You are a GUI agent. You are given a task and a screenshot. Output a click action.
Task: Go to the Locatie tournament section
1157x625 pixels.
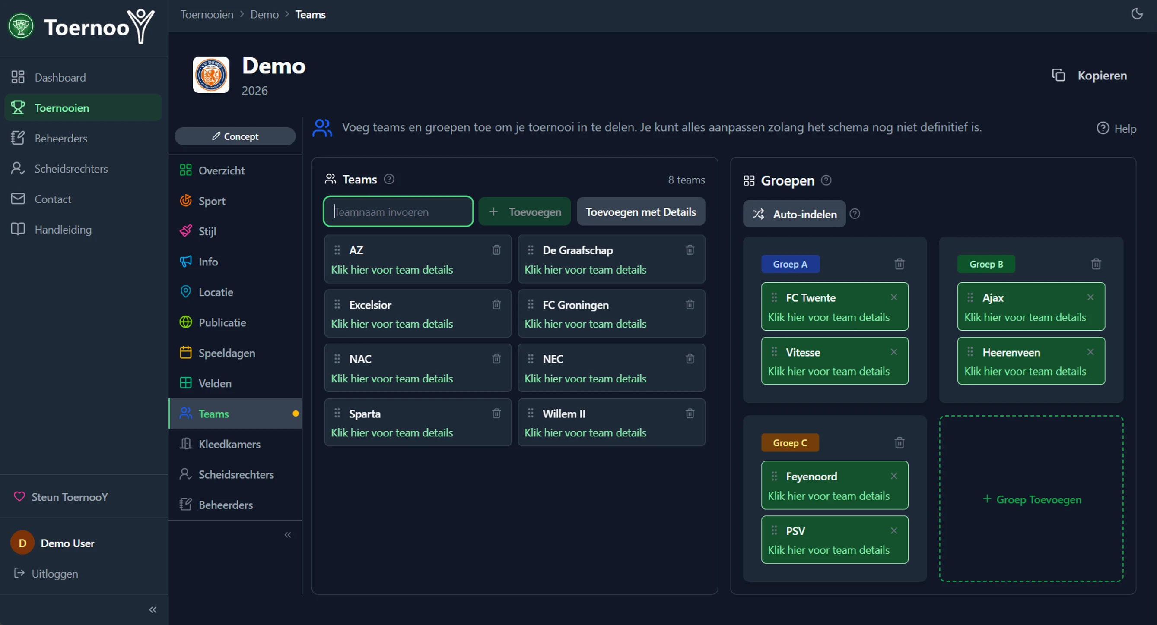click(235, 292)
